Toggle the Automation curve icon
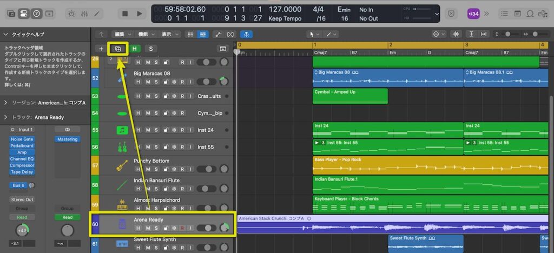 click(x=218, y=34)
